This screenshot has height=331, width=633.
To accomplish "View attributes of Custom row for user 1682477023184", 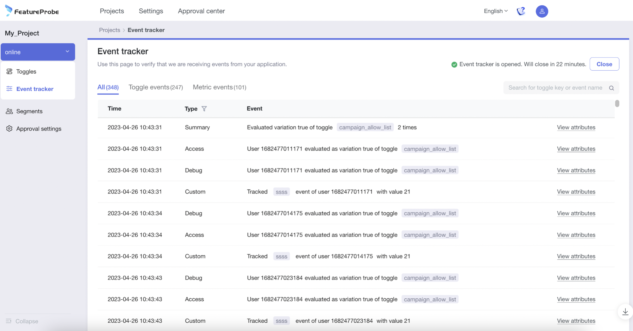I will point(576,321).
